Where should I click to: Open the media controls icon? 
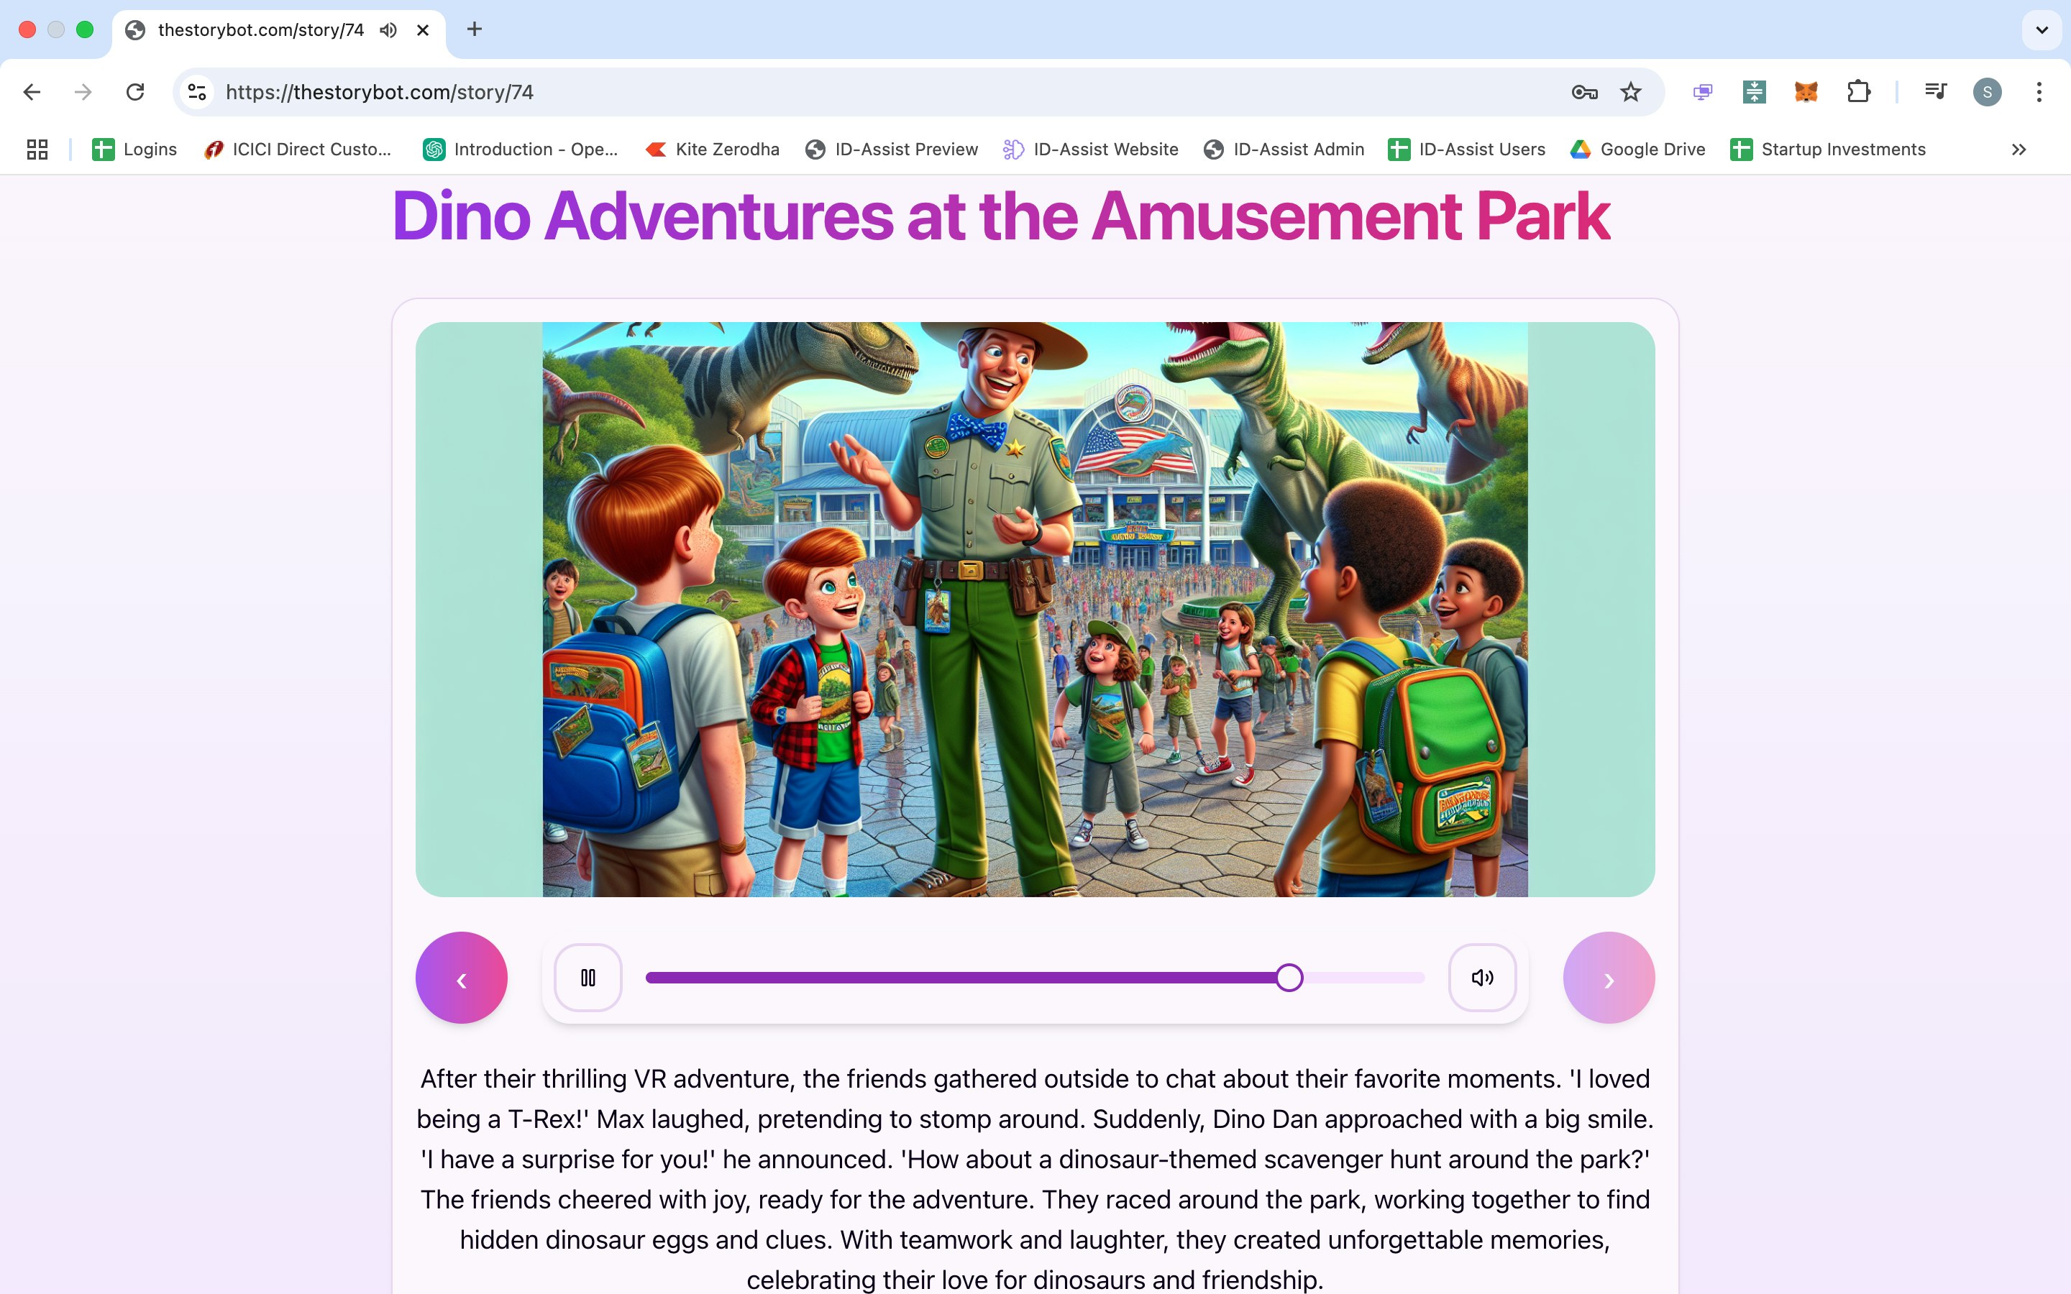tap(1935, 91)
